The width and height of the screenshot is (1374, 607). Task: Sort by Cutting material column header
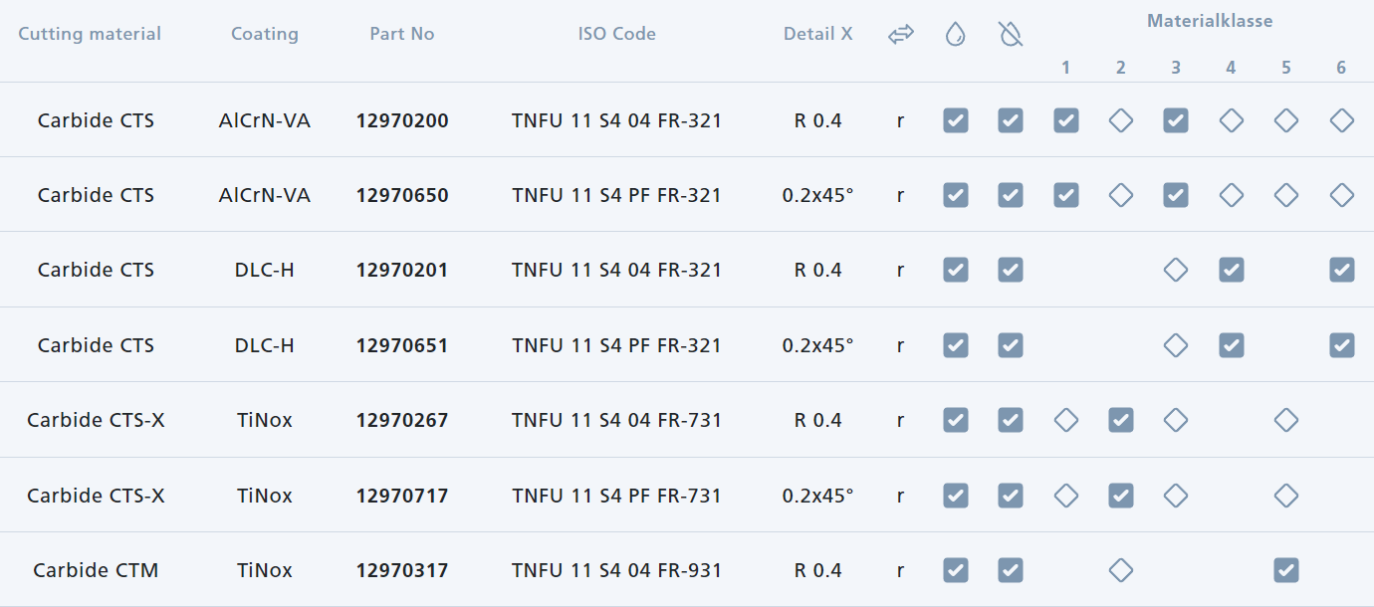click(x=90, y=34)
